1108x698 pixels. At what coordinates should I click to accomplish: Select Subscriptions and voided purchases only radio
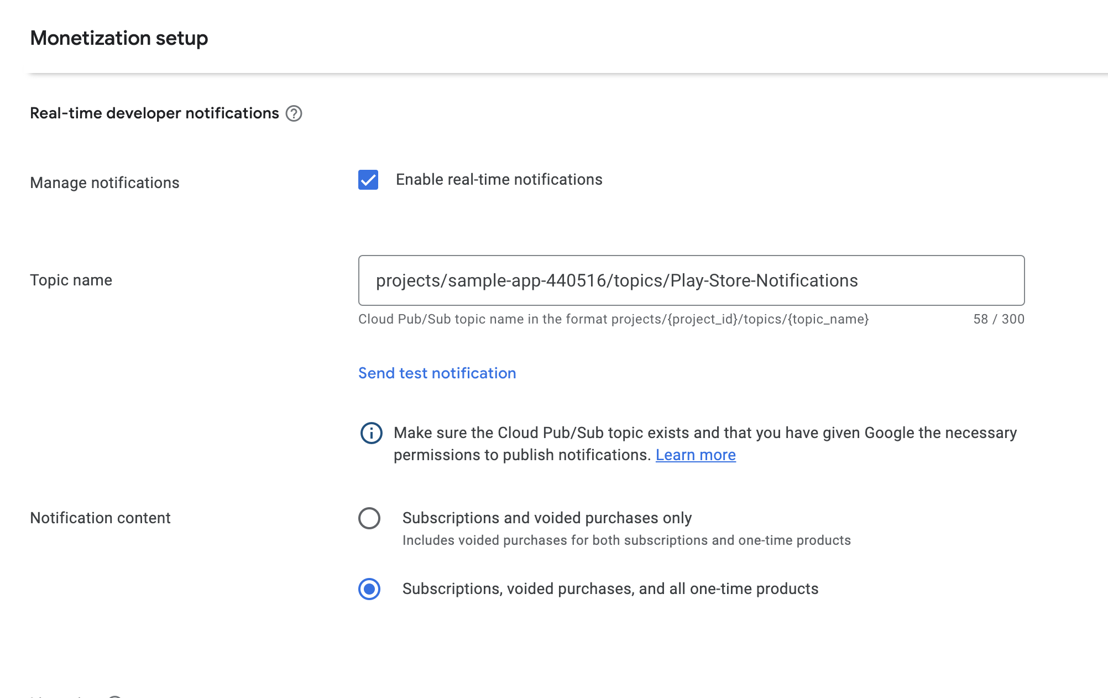[x=369, y=518]
